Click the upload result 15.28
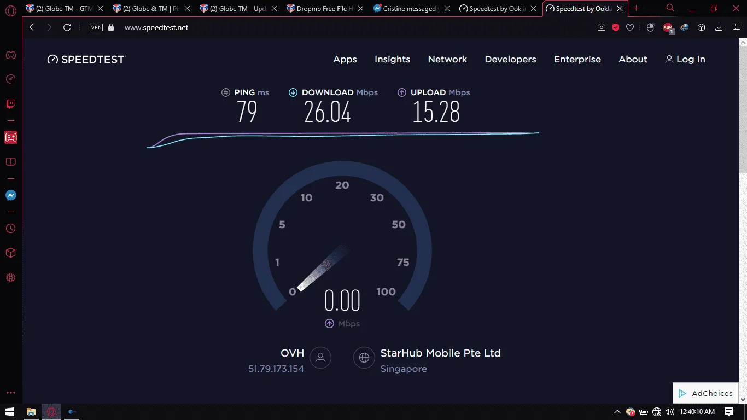The height and width of the screenshot is (420, 747). pyautogui.click(x=436, y=112)
